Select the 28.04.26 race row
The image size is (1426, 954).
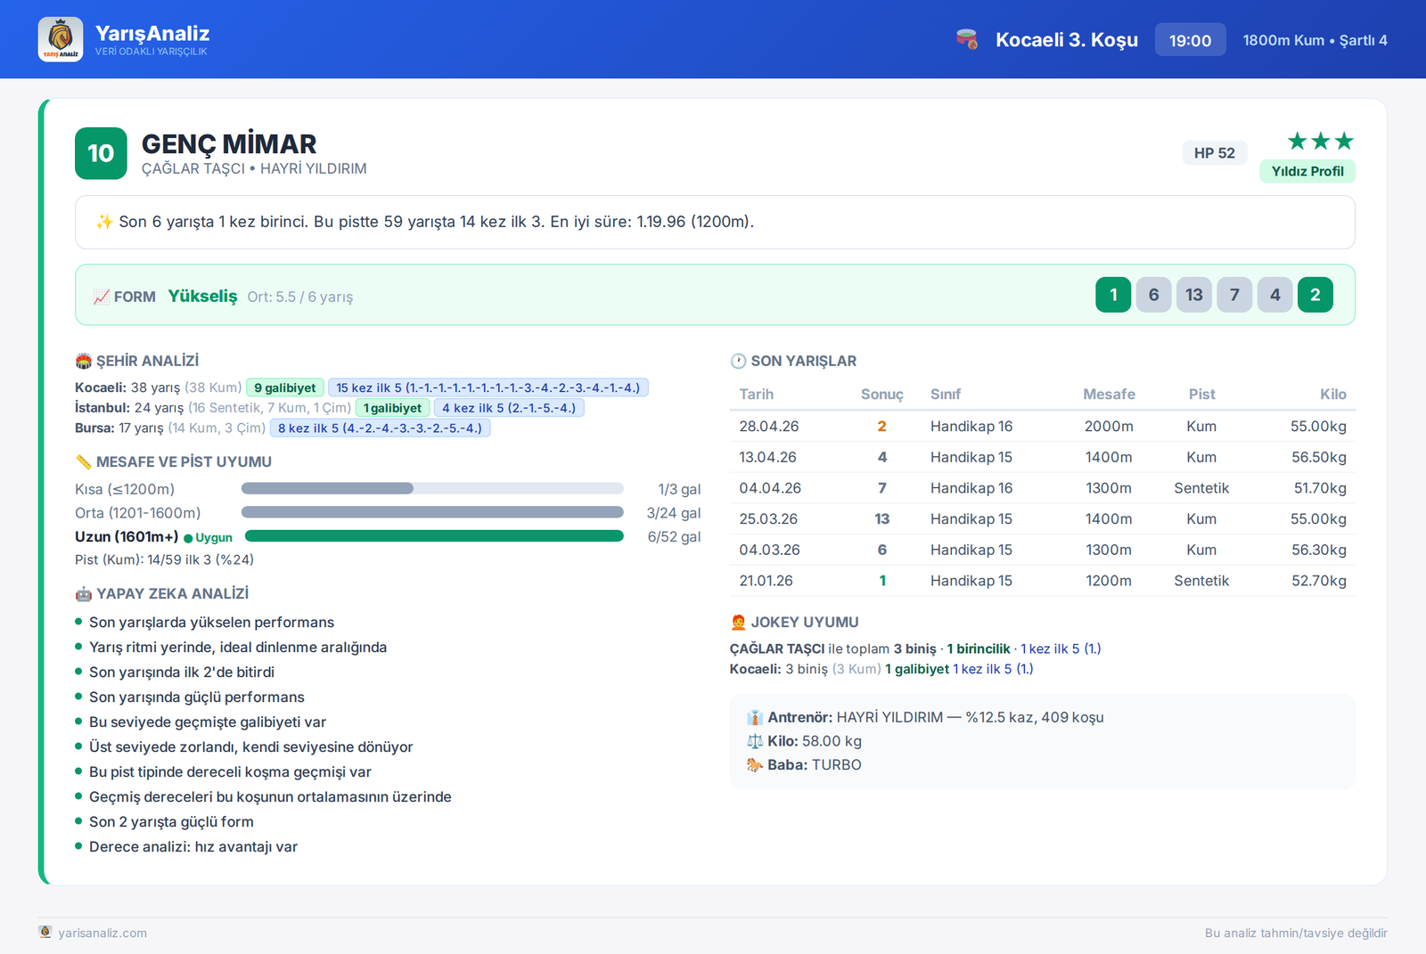[x=1043, y=426]
